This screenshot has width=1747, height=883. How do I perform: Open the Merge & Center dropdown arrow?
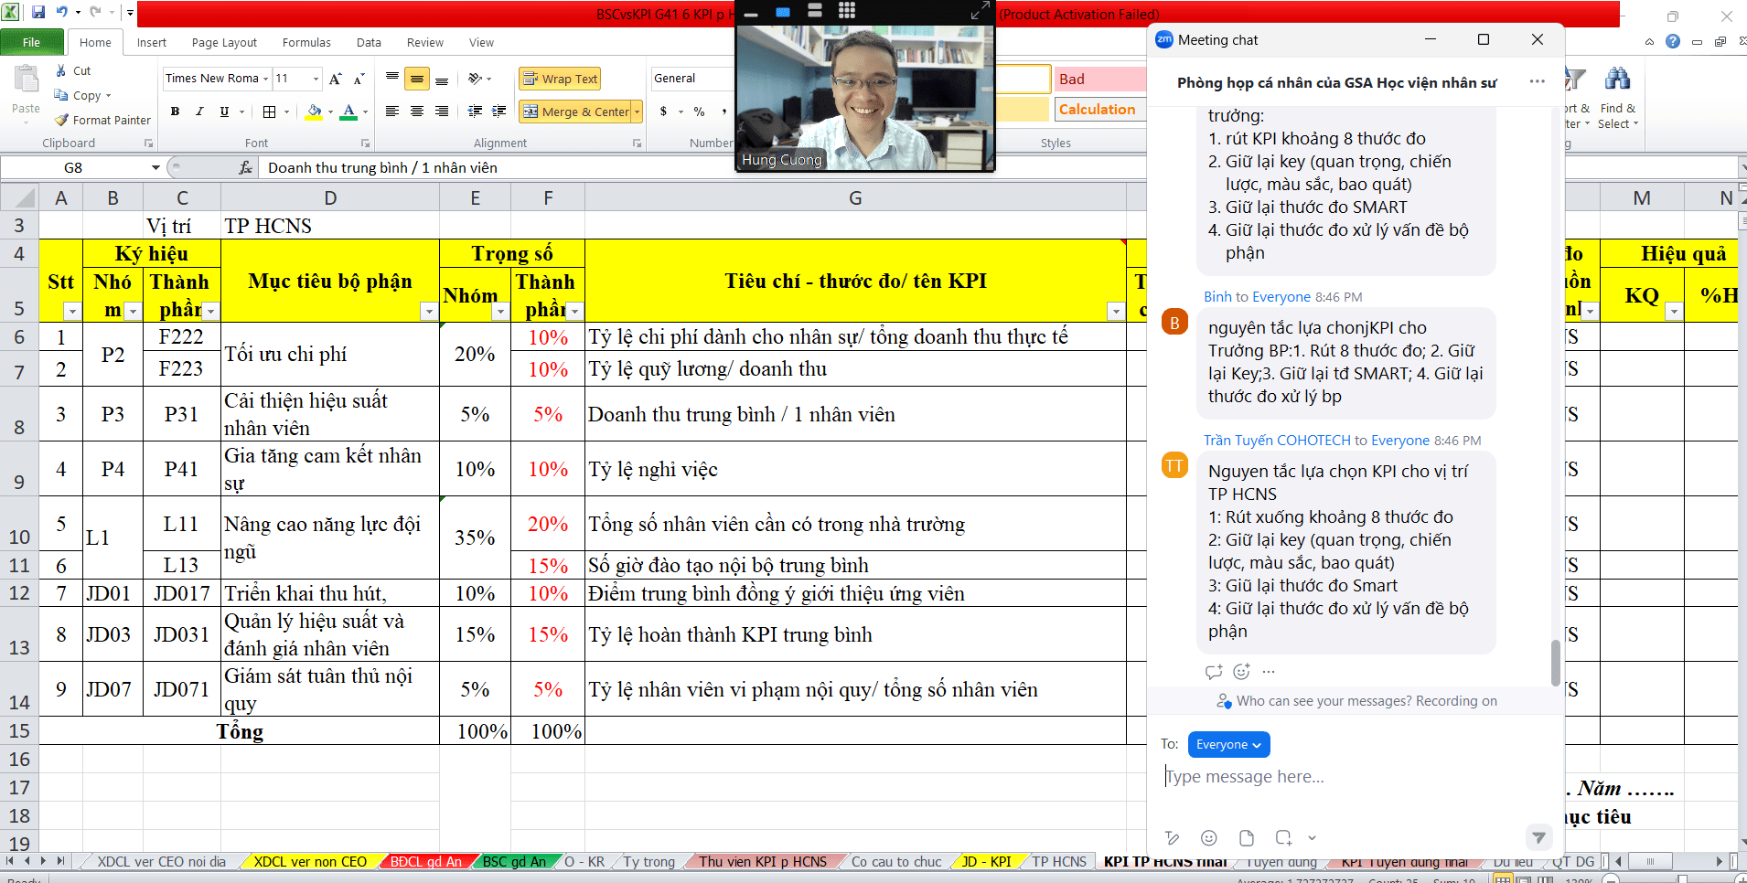(x=638, y=112)
